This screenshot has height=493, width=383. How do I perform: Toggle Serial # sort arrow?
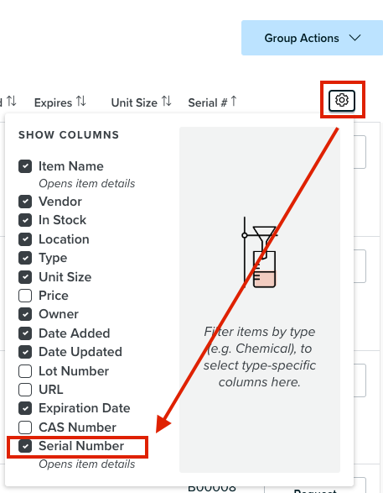[x=234, y=102]
